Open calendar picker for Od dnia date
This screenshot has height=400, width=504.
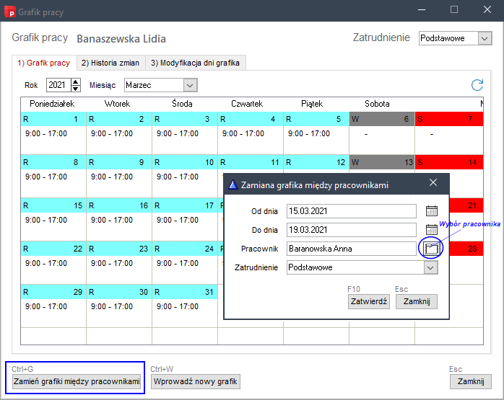tap(432, 211)
